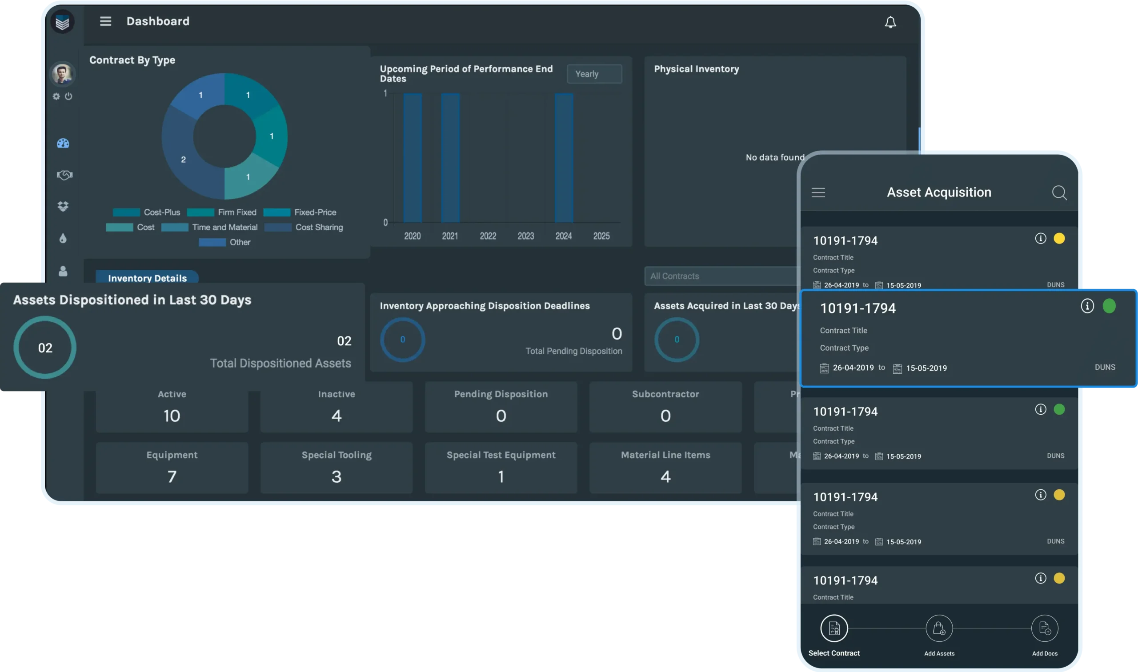Click the search icon in Asset Acquisition
This screenshot has height=672, width=1138.
[x=1059, y=193]
